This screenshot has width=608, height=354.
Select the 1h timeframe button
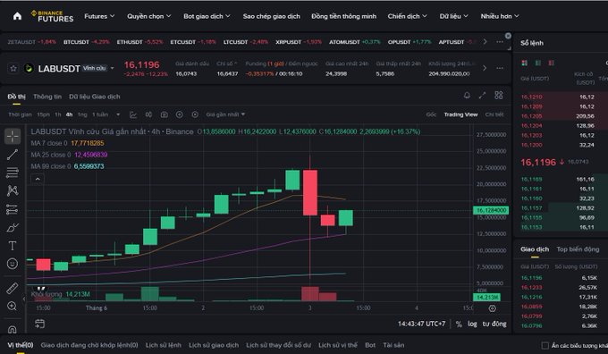coord(58,114)
